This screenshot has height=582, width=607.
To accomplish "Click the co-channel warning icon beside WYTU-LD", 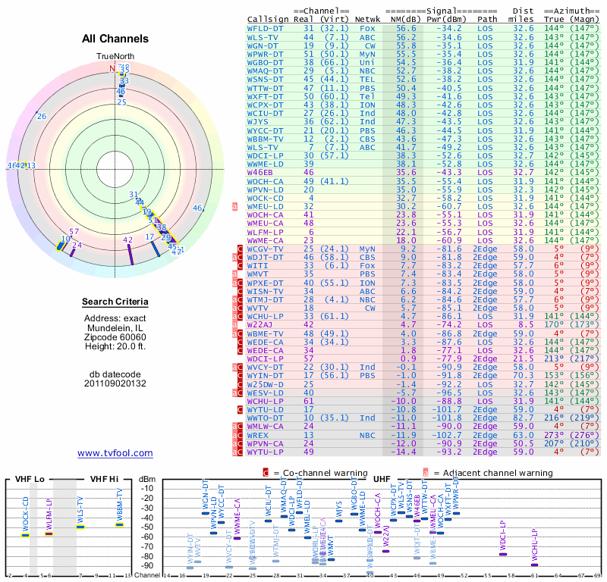I will coord(241,409).
